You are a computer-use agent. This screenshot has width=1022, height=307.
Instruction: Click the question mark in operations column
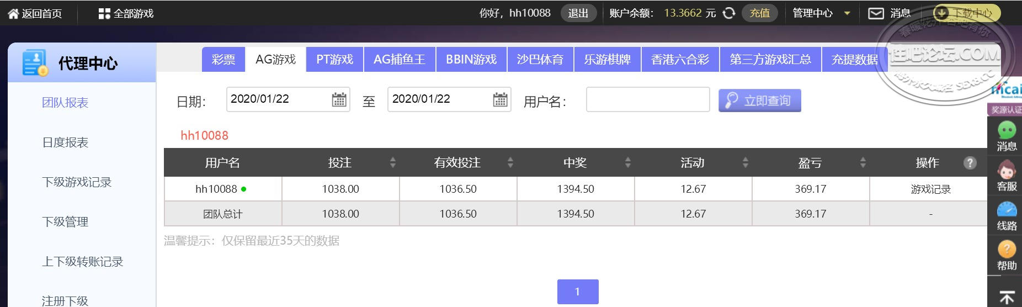coord(970,163)
